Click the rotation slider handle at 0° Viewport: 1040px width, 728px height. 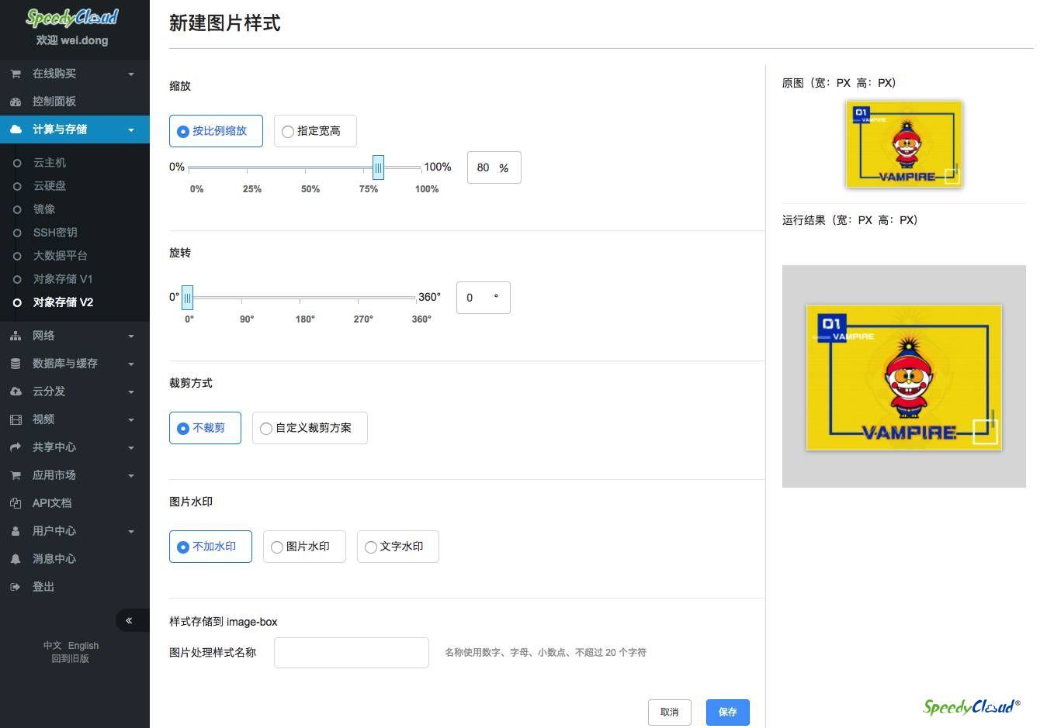tap(187, 298)
